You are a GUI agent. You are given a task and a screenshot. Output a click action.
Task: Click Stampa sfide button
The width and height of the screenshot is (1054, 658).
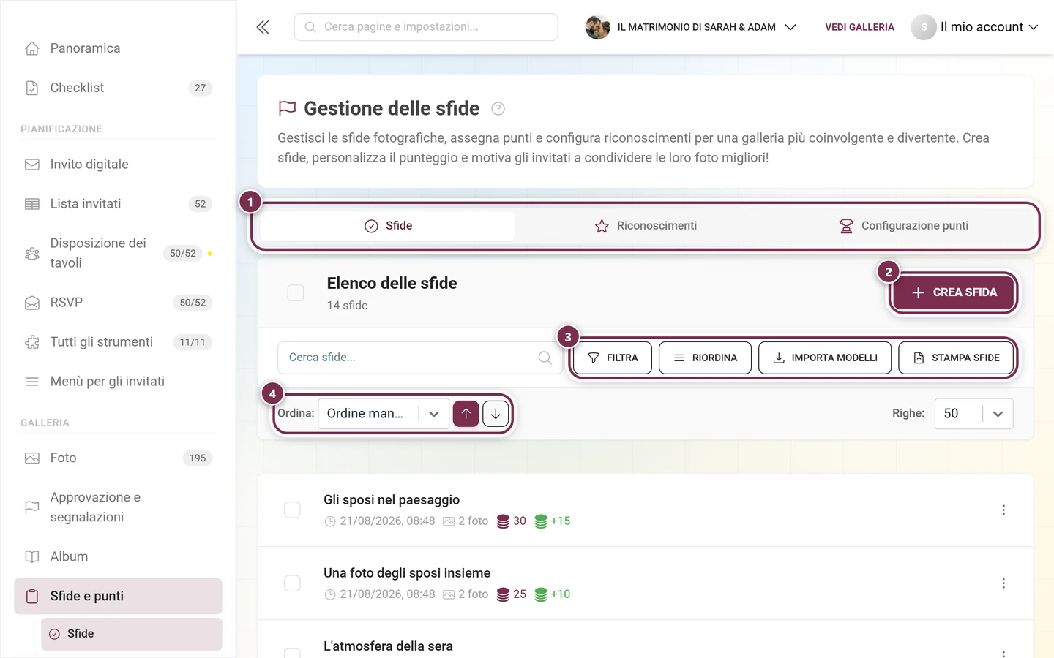tap(956, 358)
